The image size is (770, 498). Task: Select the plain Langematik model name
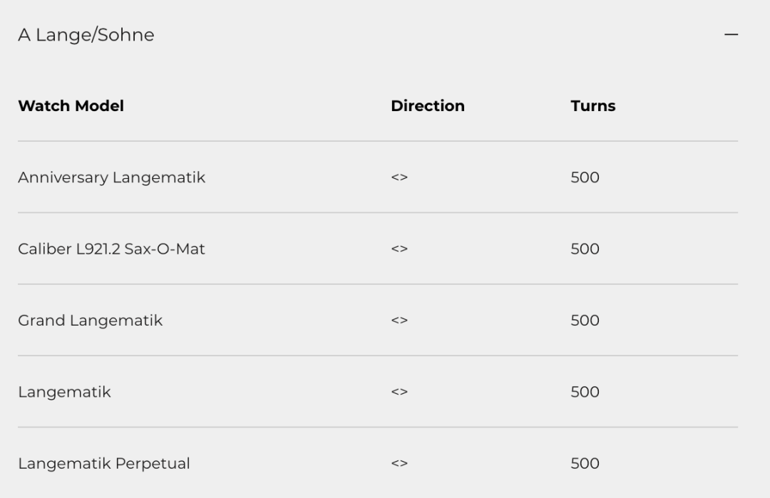point(64,392)
